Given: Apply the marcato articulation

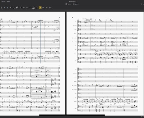Looking at the screenshot, I should 21,7.
